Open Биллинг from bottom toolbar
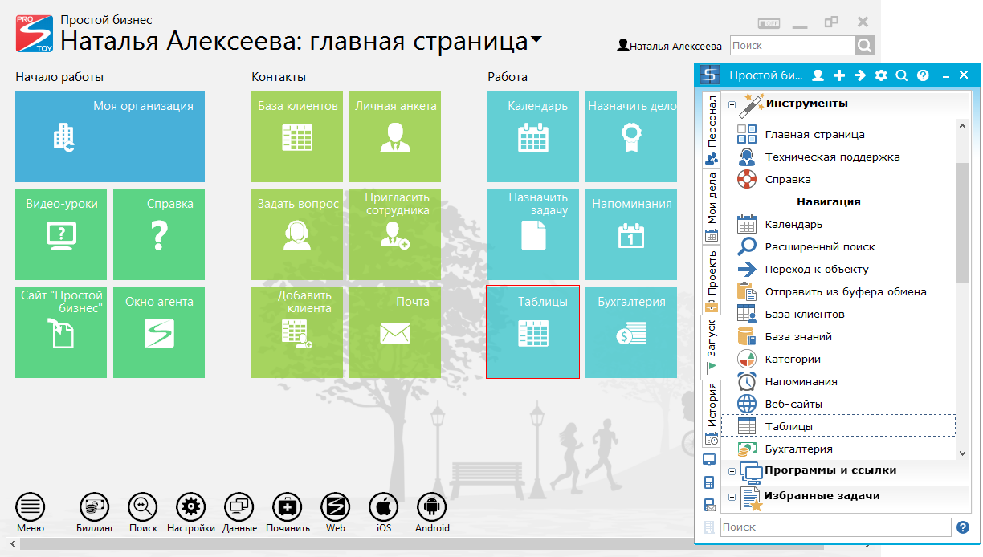 [95, 507]
